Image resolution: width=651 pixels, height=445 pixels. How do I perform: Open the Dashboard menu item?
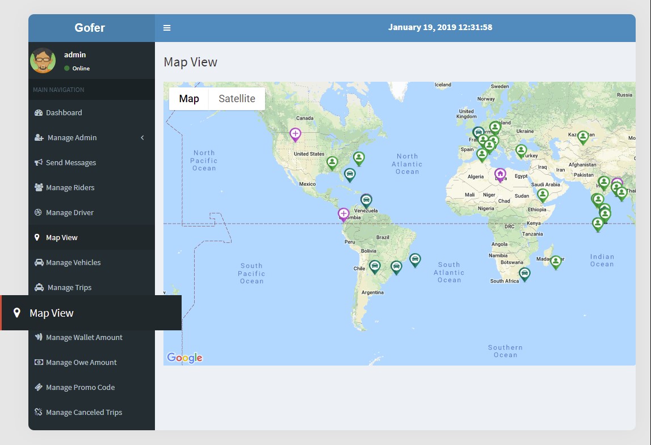click(64, 112)
